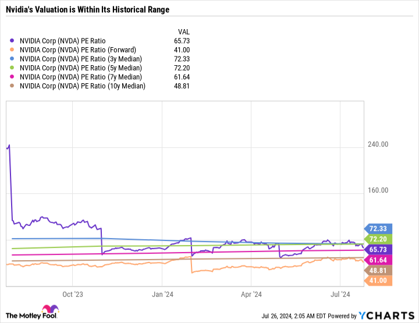Click the VAL column header
Viewport: 419px width, 323px height.
click(x=184, y=32)
